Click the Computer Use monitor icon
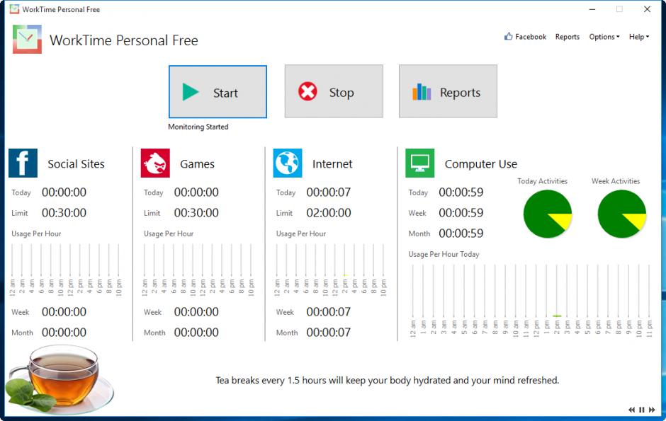 [x=419, y=163]
